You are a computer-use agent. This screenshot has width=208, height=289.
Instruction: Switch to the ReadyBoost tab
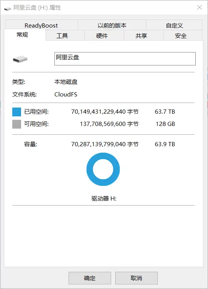click(41, 25)
